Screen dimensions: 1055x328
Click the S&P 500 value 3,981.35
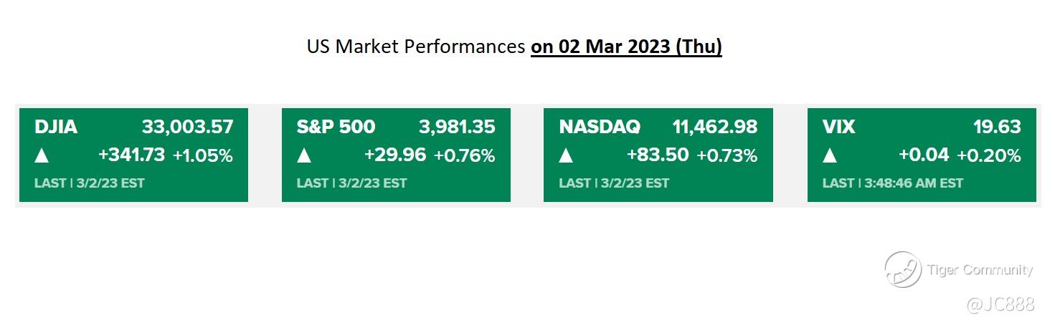tap(457, 127)
